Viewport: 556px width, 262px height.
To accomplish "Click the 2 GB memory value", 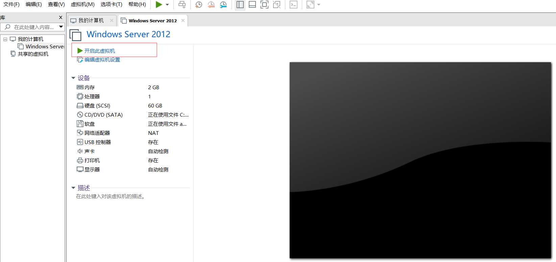I will click(x=153, y=87).
